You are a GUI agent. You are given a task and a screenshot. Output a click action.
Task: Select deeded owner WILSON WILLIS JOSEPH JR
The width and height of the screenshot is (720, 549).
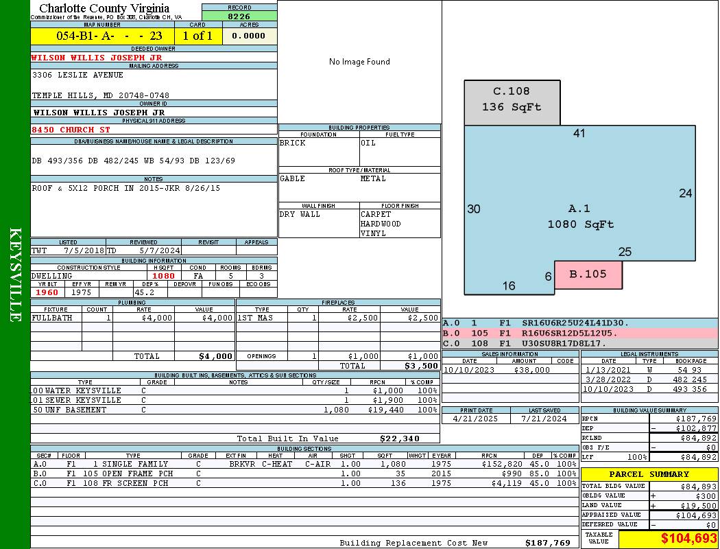pos(97,58)
